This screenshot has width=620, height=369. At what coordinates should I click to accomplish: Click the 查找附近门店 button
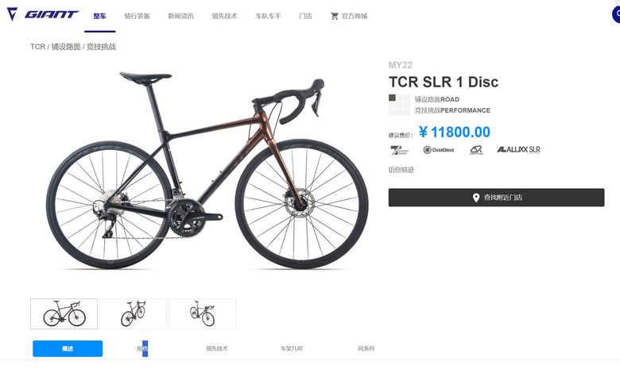496,198
